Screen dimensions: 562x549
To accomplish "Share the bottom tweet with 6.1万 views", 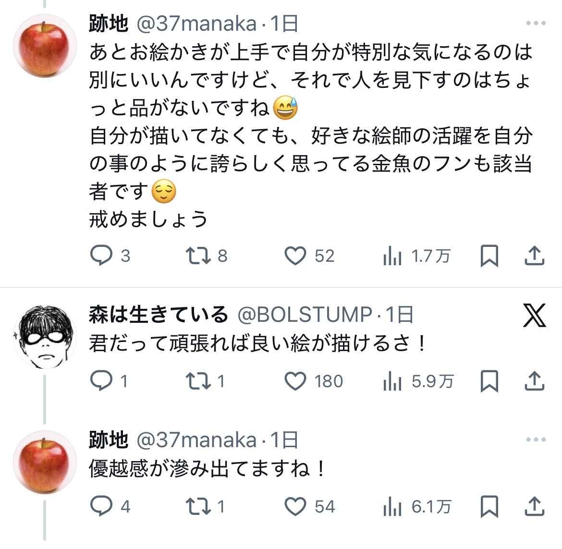I will 535,506.
